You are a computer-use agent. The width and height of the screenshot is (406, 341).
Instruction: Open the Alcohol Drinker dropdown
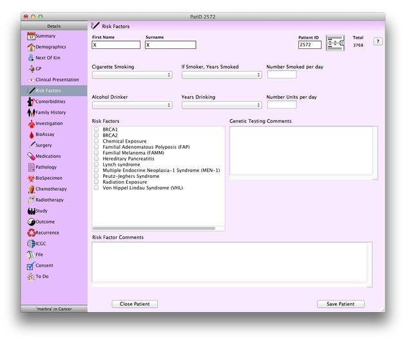132,105
